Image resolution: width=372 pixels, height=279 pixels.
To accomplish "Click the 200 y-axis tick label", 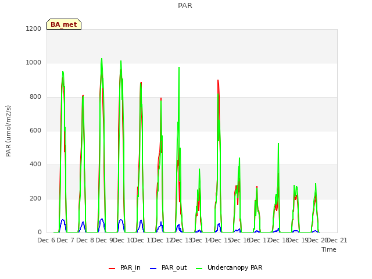I will pos(35,198).
